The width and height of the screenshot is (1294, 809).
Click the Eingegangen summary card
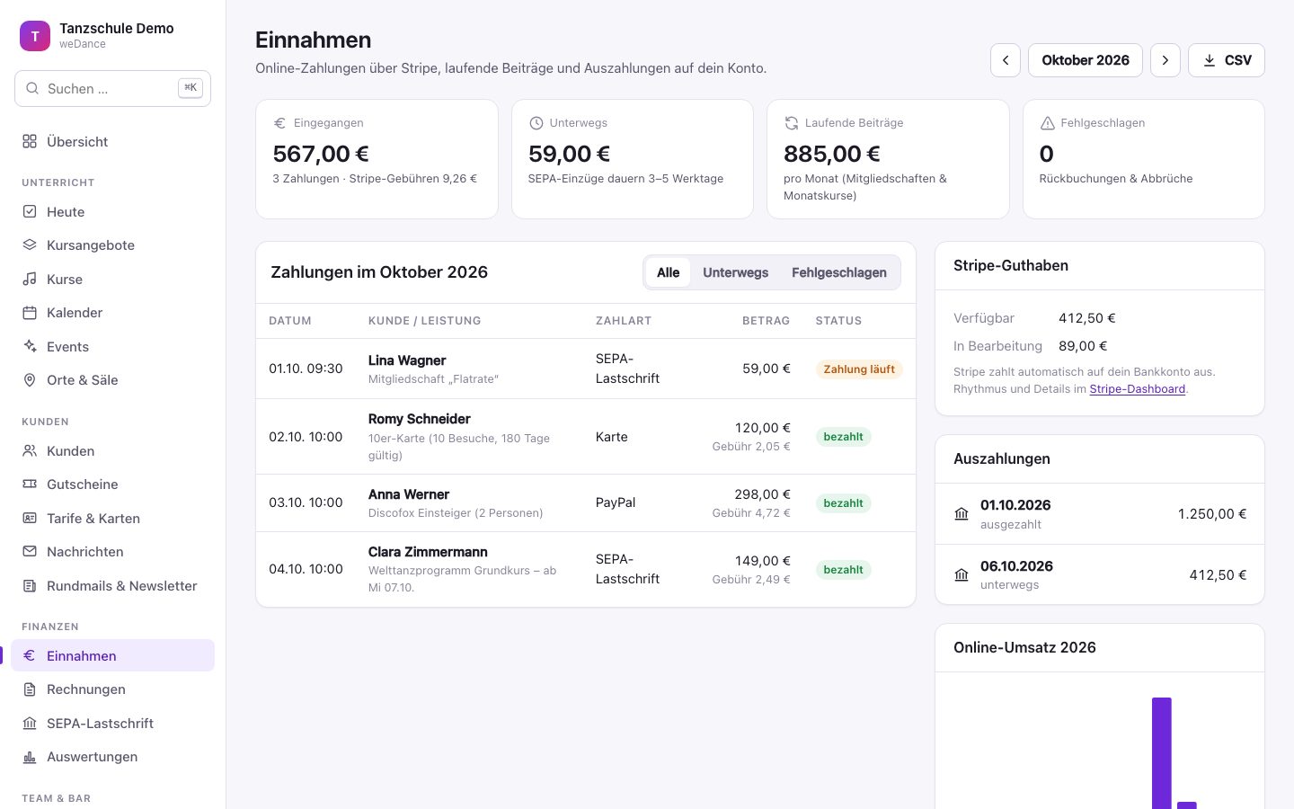(377, 159)
